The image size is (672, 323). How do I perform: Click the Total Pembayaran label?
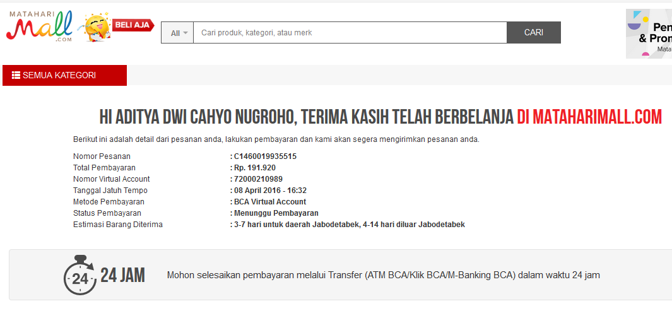coord(104,168)
